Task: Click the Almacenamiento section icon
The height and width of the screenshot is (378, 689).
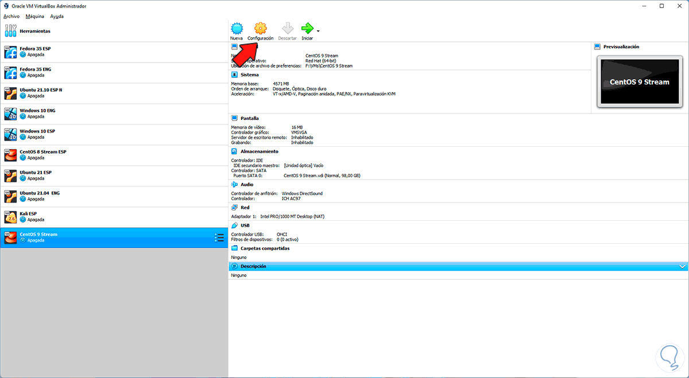Action: click(235, 151)
